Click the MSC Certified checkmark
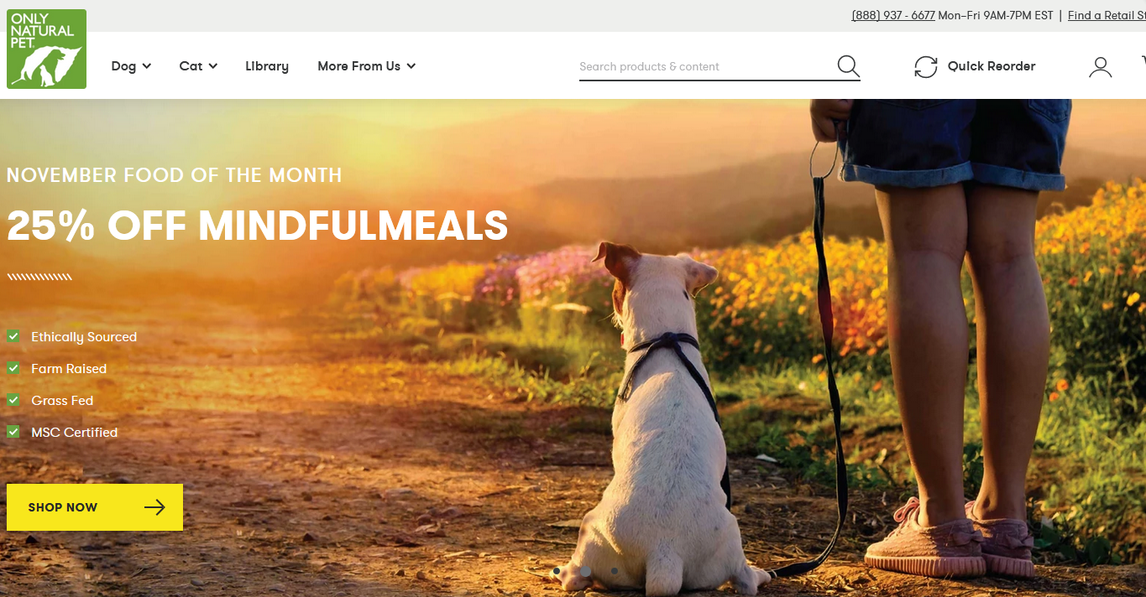 point(13,432)
